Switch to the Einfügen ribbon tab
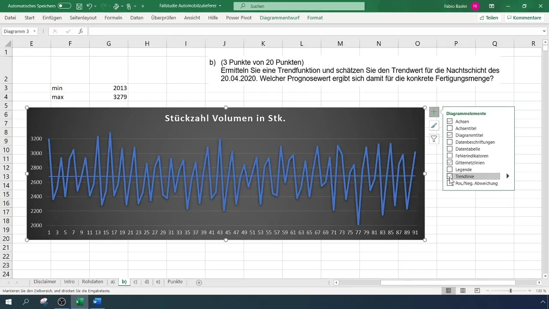The image size is (549, 309). coord(52,18)
